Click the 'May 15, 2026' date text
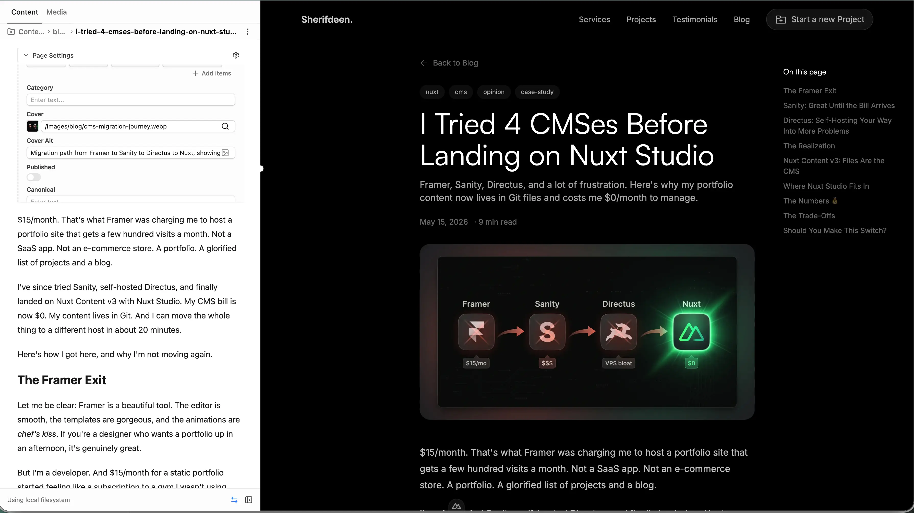 tap(443, 222)
